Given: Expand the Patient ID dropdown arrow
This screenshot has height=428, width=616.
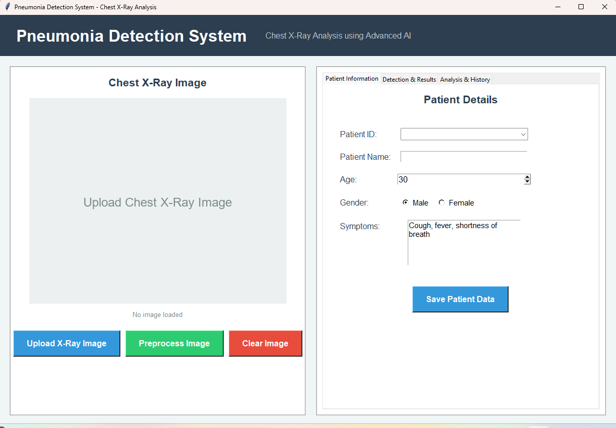Looking at the screenshot, I should (523, 135).
